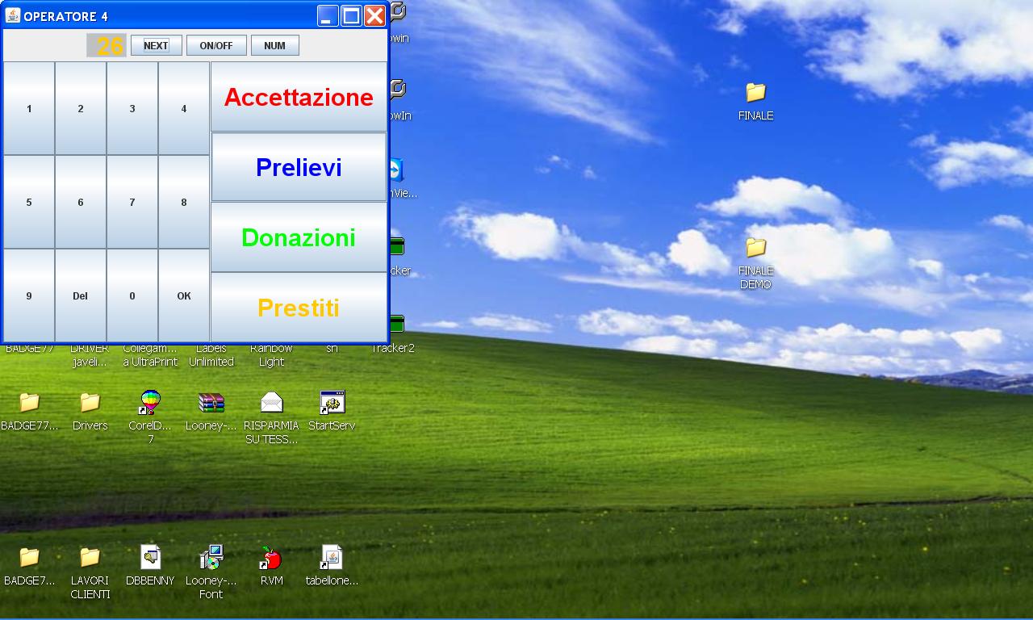Tap keypad digit 2

[x=81, y=108]
